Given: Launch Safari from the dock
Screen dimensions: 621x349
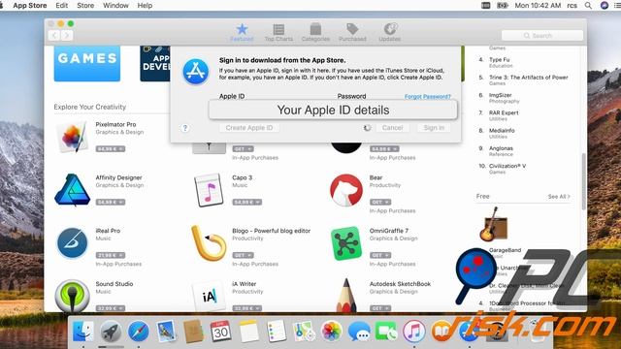Looking at the screenshot, I should [x=138, y=332].
